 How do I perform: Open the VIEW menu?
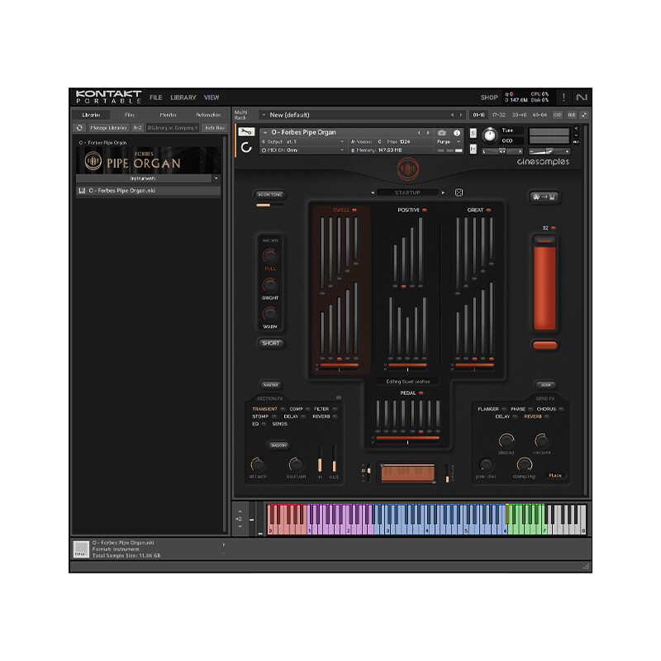[x=212, y=97]
